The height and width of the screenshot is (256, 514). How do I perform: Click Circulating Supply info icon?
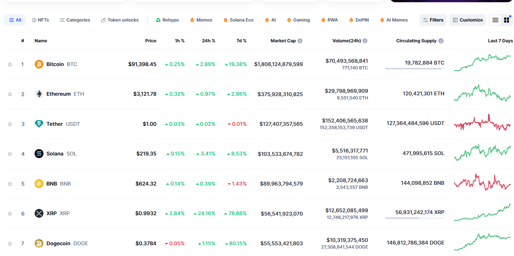click(x=441, y=41)
